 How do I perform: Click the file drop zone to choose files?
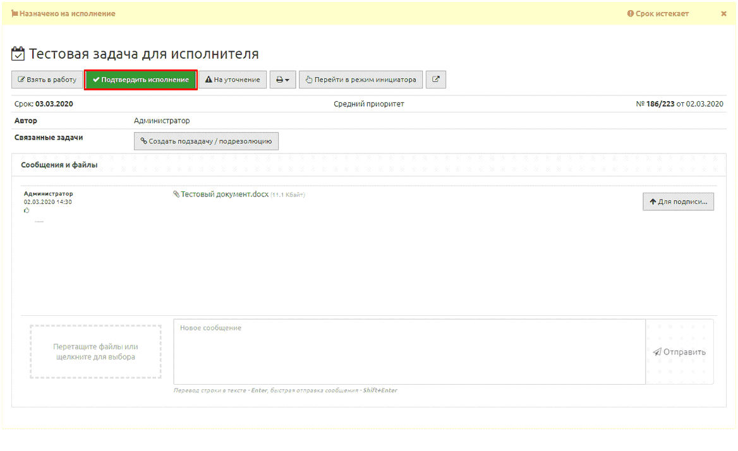[x=95, y=352]
